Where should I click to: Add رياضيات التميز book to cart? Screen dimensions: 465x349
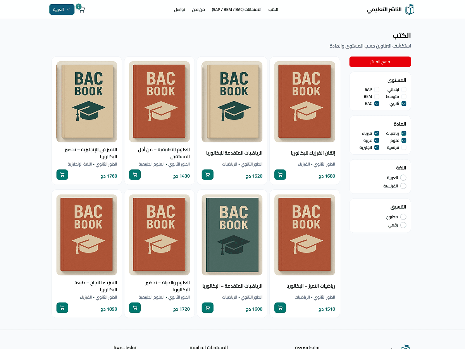[x=280, y=308]
